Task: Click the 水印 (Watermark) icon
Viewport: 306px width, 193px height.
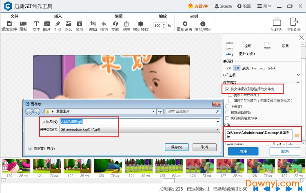Action: pos(68,24)
